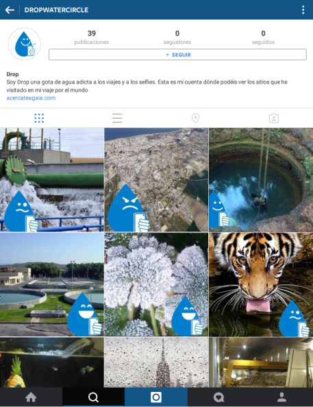Tap the camera icon in bottom bar
The width and height of the screenshot is (313, 407).
(x=156, y=397)
